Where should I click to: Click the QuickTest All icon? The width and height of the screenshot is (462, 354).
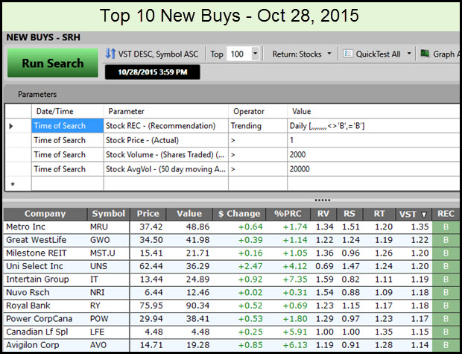click(x=348, y=54)
